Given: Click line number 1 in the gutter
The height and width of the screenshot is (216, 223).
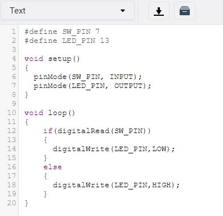Looking at the screenshot, I should pyautogui.click(x=14, y=32).
